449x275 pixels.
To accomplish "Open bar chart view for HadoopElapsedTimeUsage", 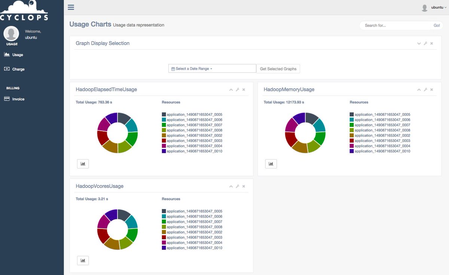I will (x=83, y=164).
